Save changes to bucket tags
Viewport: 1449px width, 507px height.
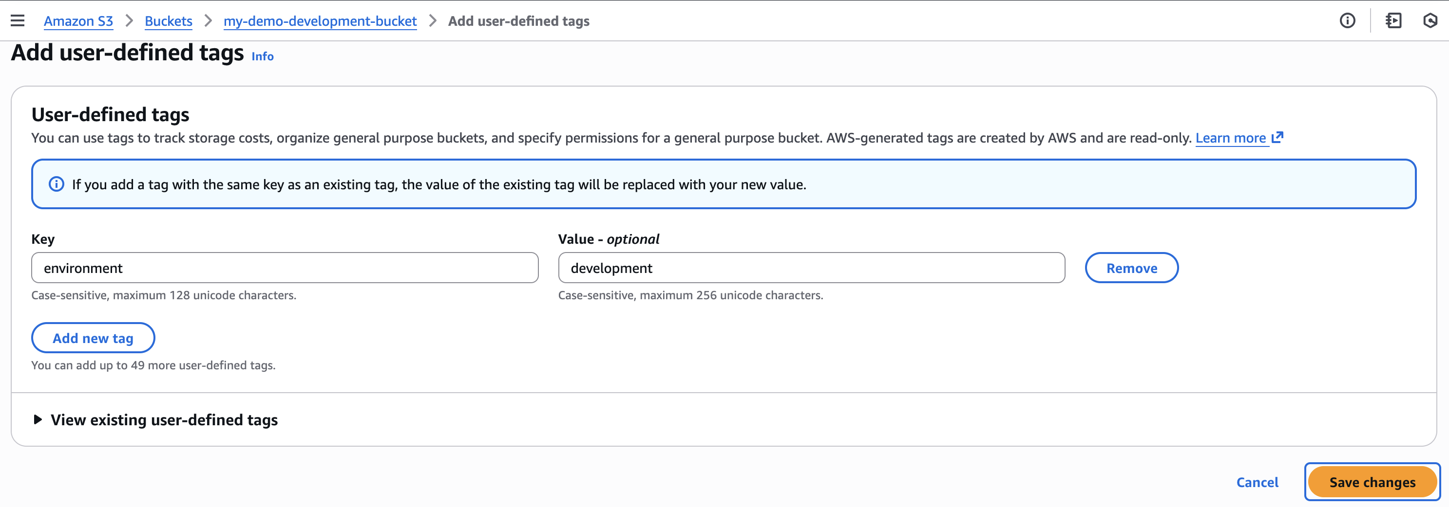click(1372, 482)
